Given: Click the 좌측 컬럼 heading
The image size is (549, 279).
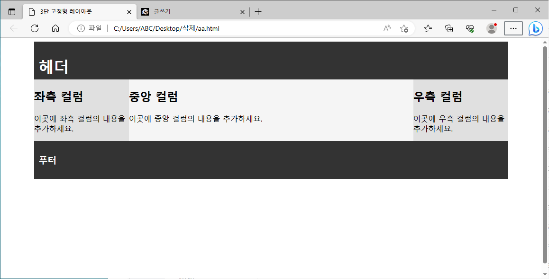Looking at the screenshot, I should (x=58, y=96).
